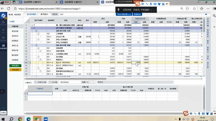
Task: Toggle the 本期已计量 checkbox
Action: 36,82
